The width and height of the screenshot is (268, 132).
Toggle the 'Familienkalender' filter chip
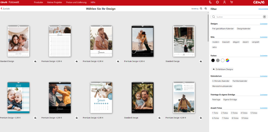[x=240, y=81]
